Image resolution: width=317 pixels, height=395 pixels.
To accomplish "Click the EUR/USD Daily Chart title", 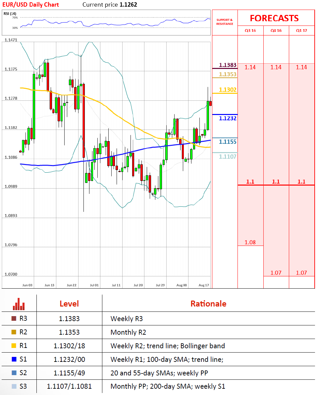I will point(30,5).
